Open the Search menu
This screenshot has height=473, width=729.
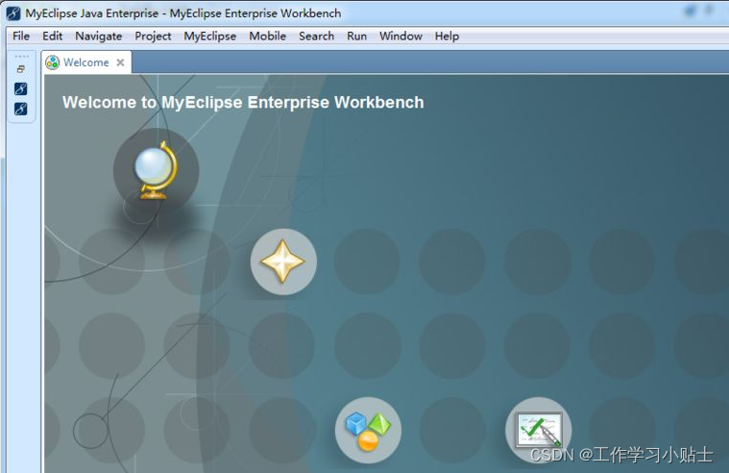pyautogui.click(x=316, y=37)
